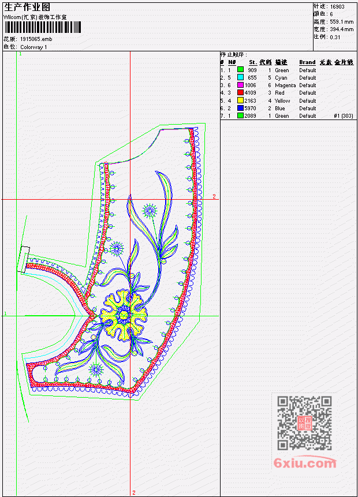This screenshot has width=358, height=497.
Task: Click the 'Yellow' color description
Action: click(x=282, y=101)
